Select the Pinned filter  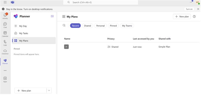pos(113,26)
